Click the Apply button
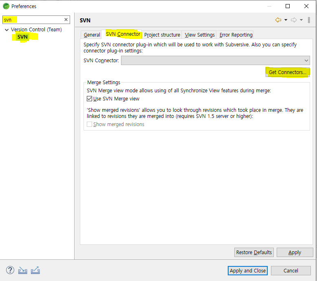The image size is (317, 281). [295, 253]
